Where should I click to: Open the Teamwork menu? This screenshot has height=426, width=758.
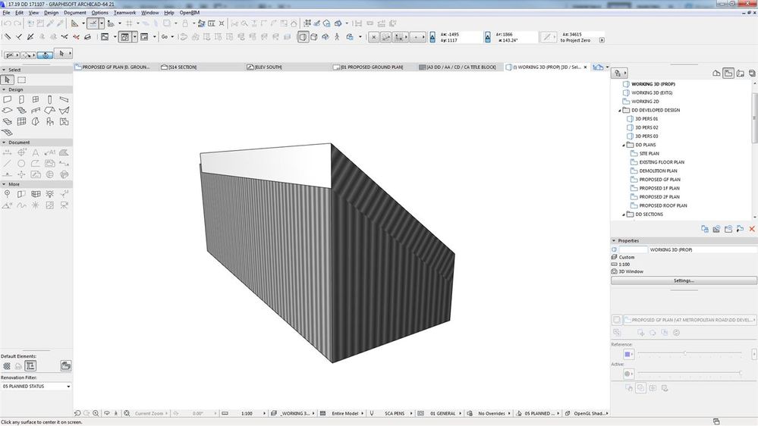pos(124,13)
